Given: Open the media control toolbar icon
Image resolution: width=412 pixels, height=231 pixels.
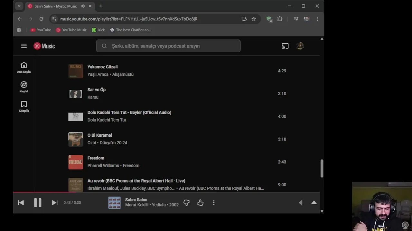Looking at the screenshot, I should pyautogui.click(x=296, y=19).
